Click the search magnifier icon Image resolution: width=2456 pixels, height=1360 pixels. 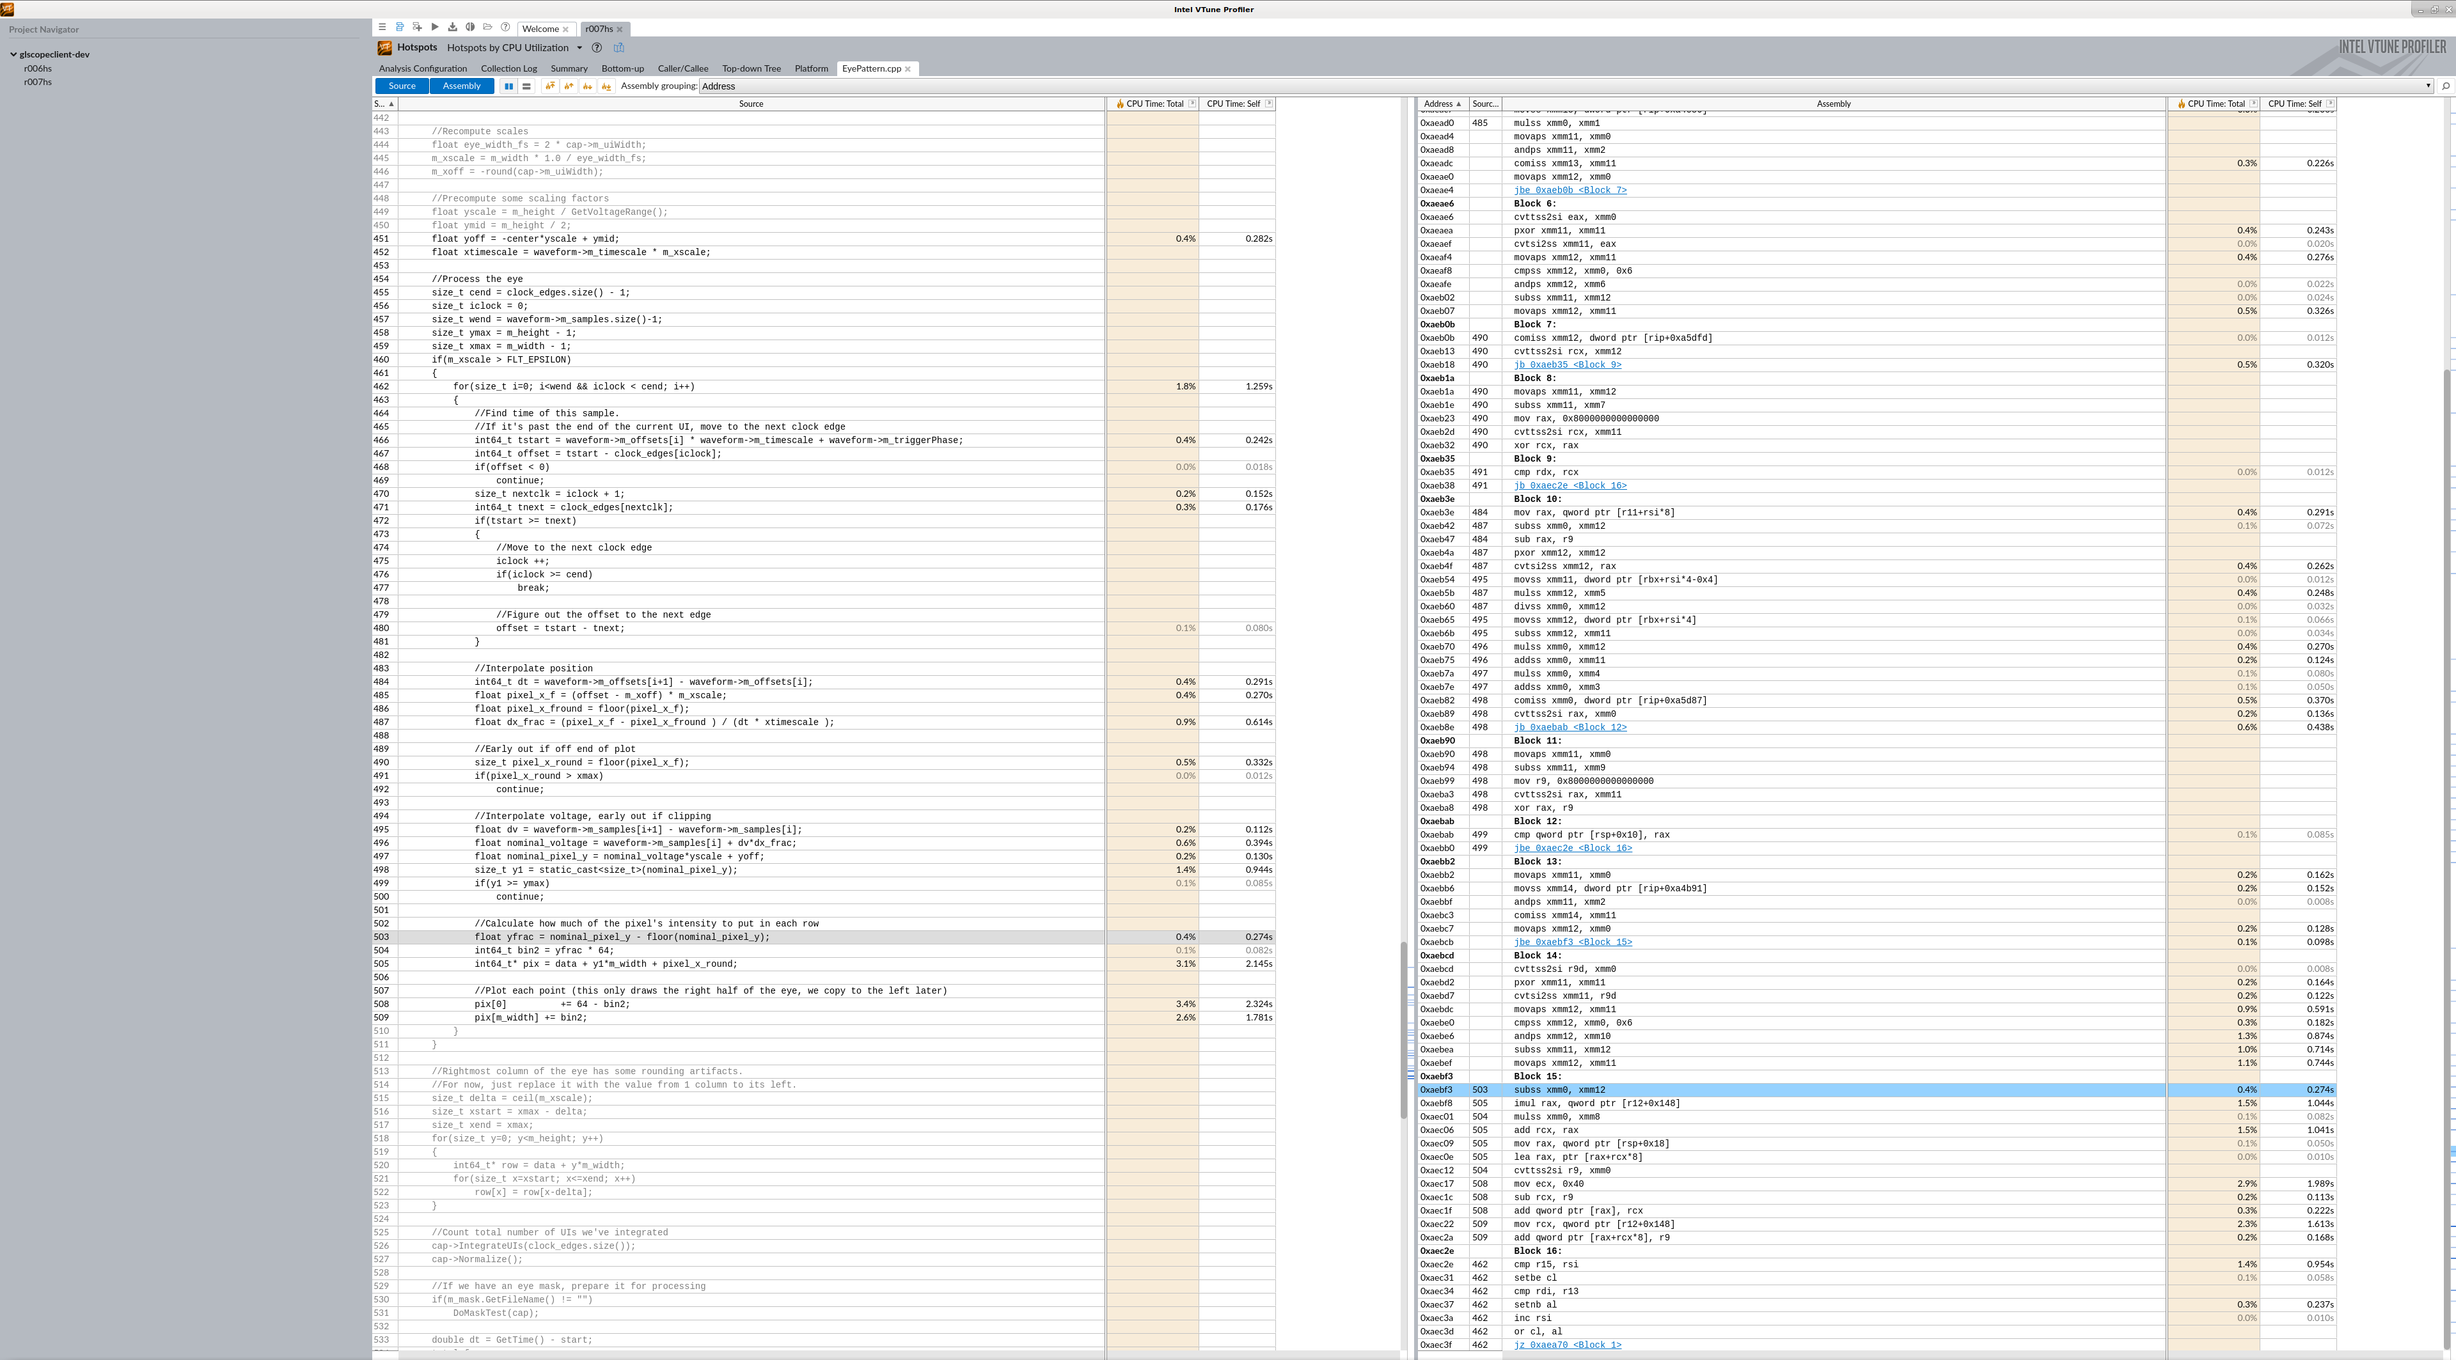coord(2446,87)
